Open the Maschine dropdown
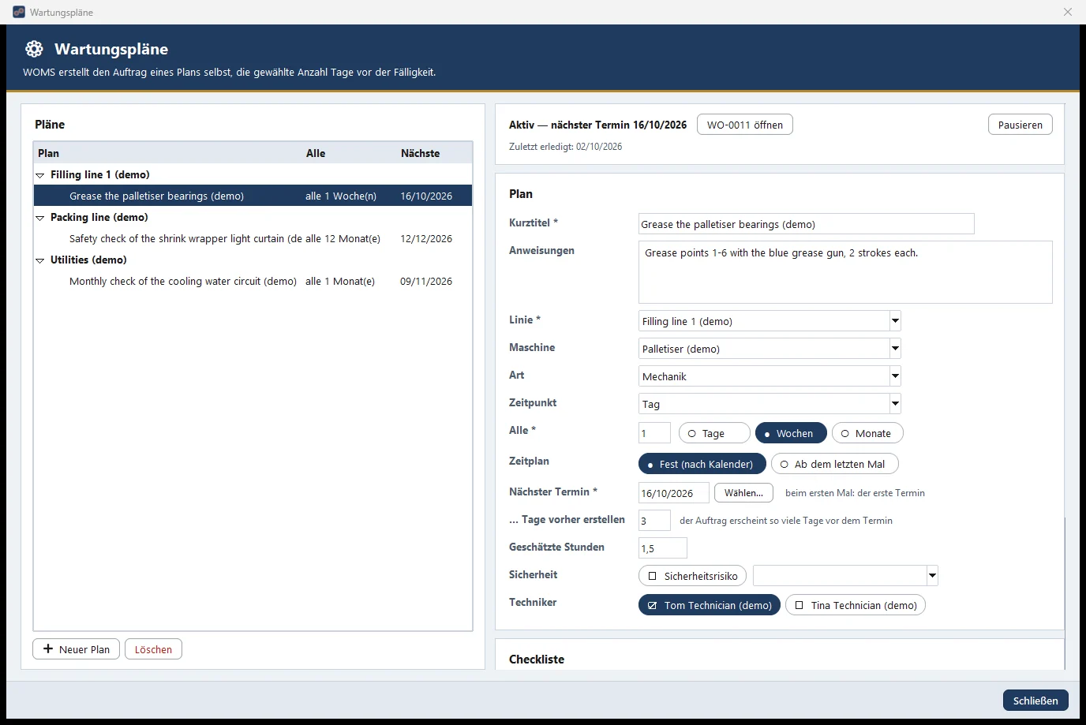 pos(895,349)
